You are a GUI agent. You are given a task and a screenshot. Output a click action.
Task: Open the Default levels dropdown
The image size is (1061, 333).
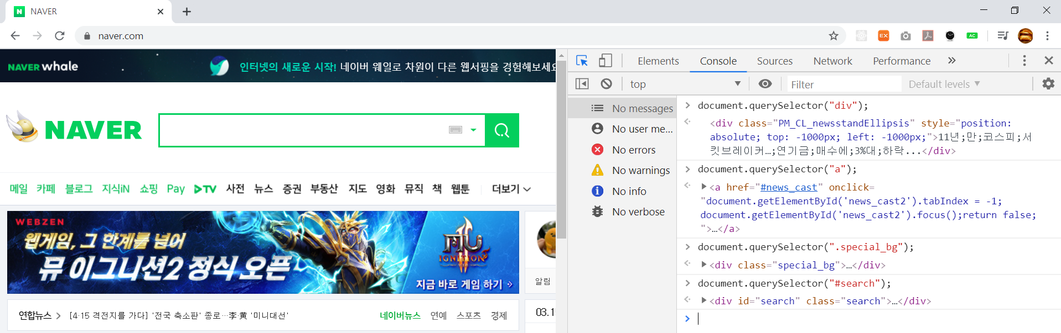click(944, 84)
